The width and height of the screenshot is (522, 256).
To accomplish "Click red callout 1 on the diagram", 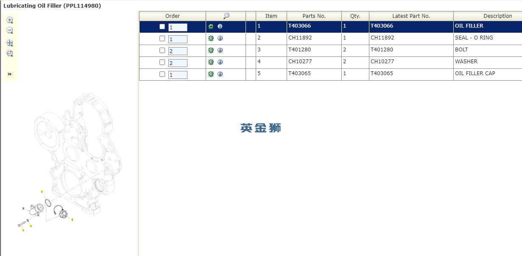I will [x=23, y=208].
